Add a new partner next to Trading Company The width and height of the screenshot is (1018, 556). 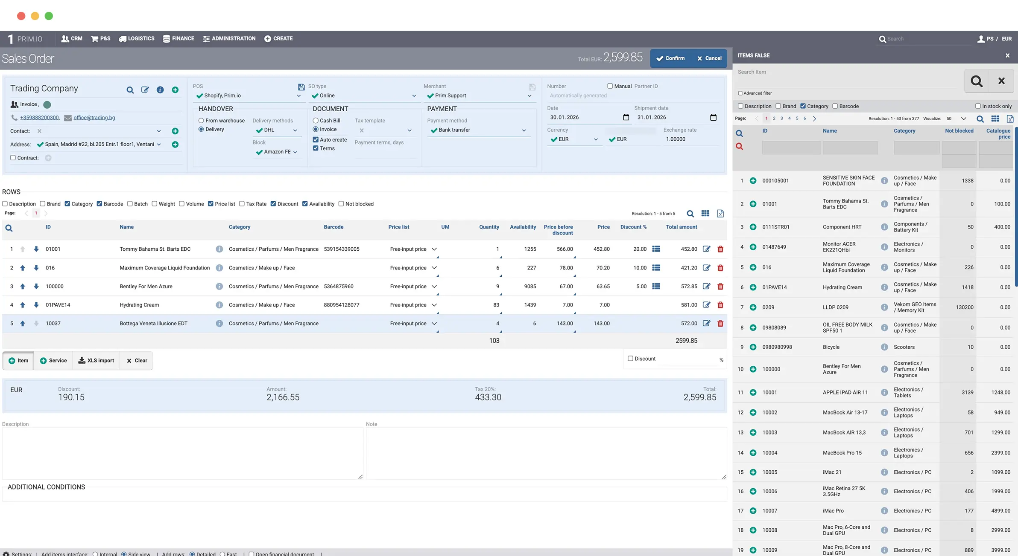click(175, 90)
